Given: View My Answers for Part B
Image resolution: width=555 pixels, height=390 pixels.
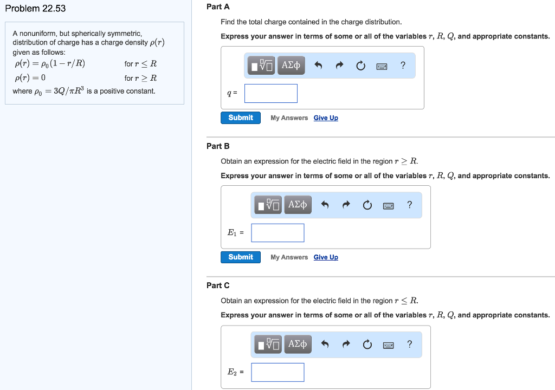Looking at the screenshot, I should pyautogui.click(x=289, y=257).
